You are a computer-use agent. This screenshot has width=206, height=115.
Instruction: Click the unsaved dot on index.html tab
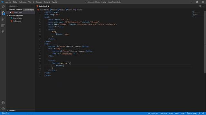49,6
